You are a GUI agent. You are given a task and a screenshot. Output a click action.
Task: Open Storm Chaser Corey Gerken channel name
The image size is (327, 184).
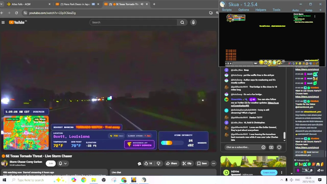click(x=26, y=162)
